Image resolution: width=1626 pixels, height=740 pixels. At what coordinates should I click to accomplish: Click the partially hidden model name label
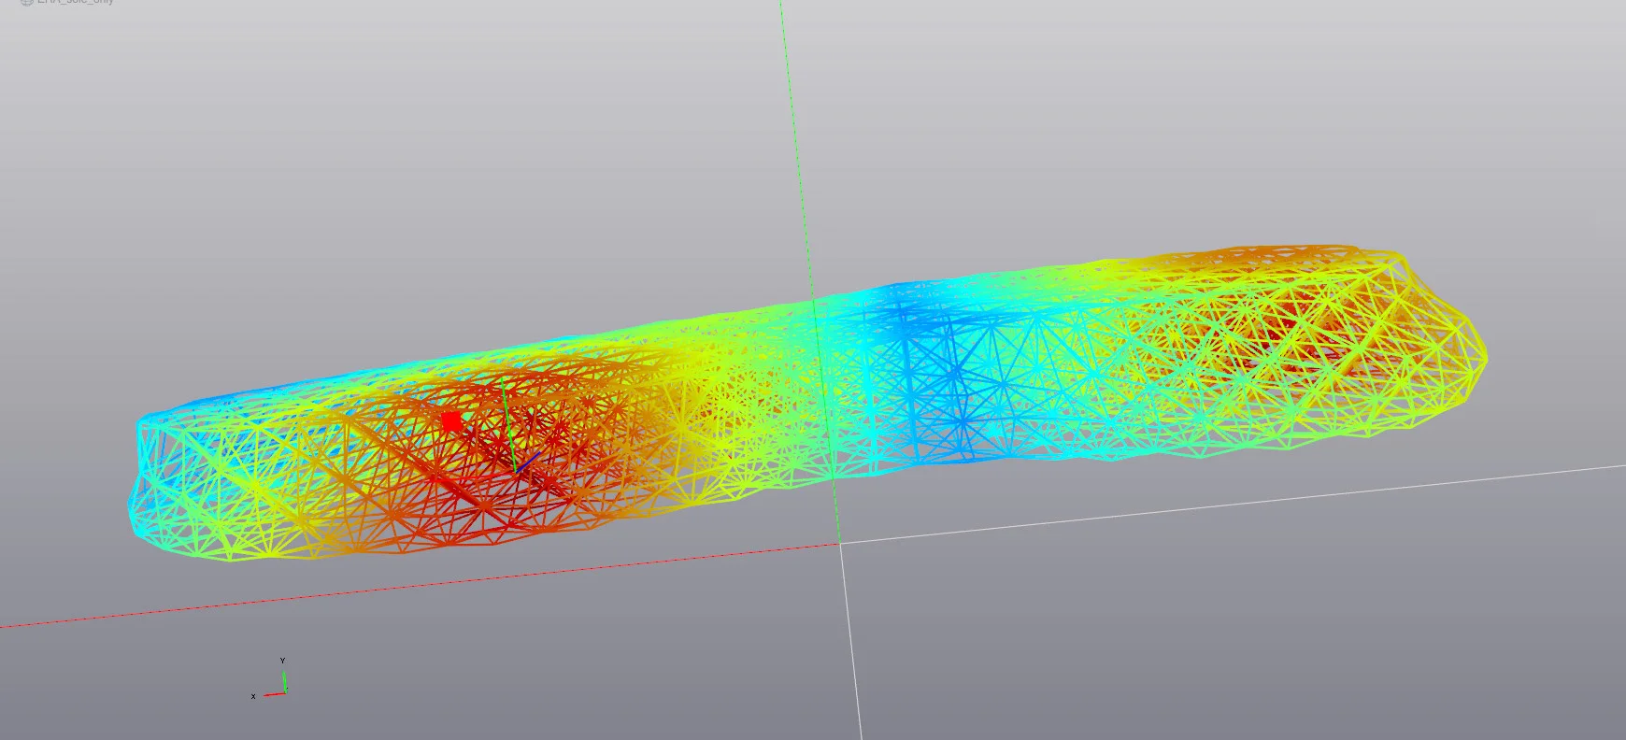tap(76, 2)
